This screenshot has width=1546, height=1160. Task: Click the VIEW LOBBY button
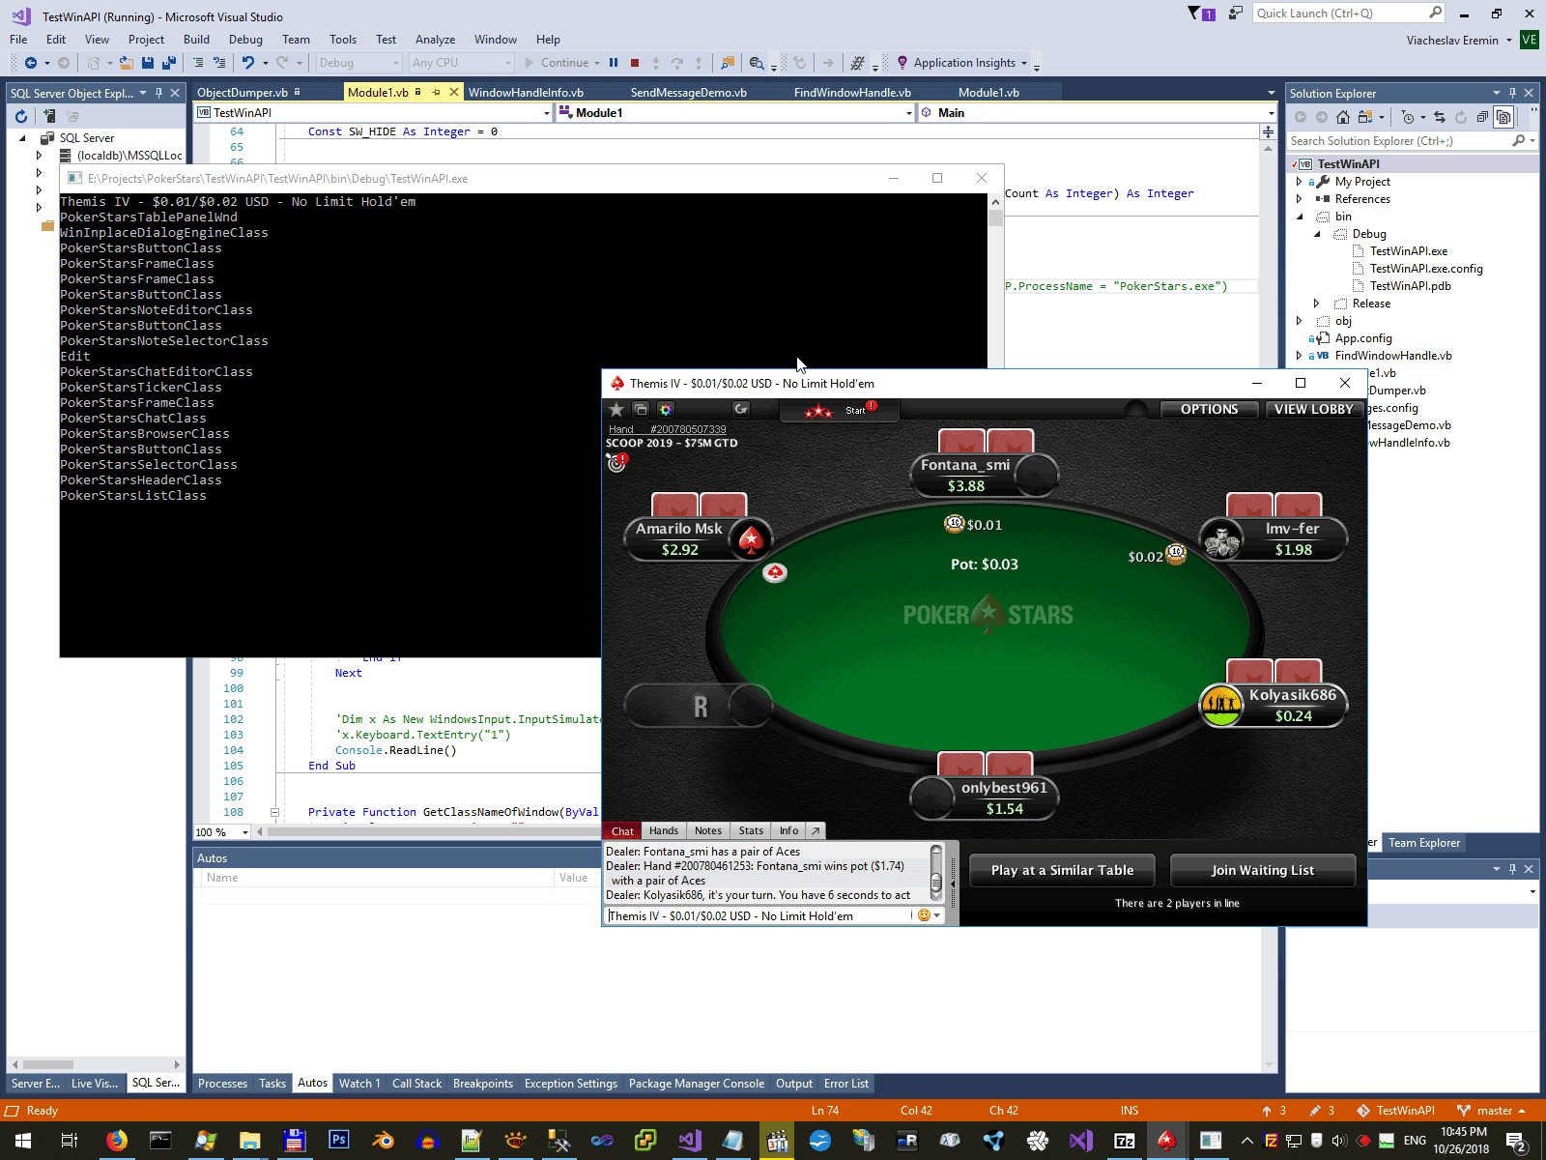point(1314,409)
